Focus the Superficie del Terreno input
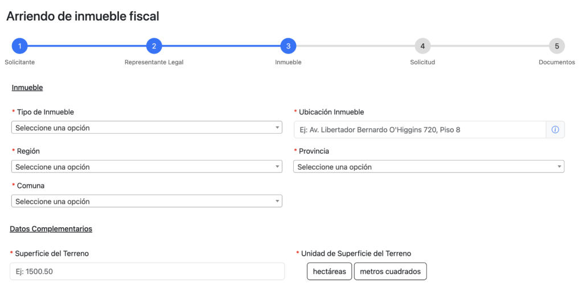This screenshot has height=303, width=583. (147, 272)
